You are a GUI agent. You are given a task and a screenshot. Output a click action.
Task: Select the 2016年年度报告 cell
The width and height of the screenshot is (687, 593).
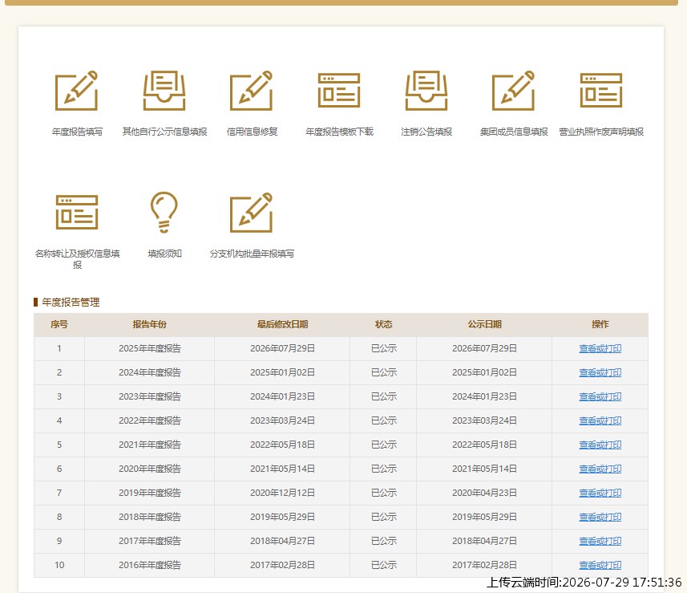[x=149, y=566]
